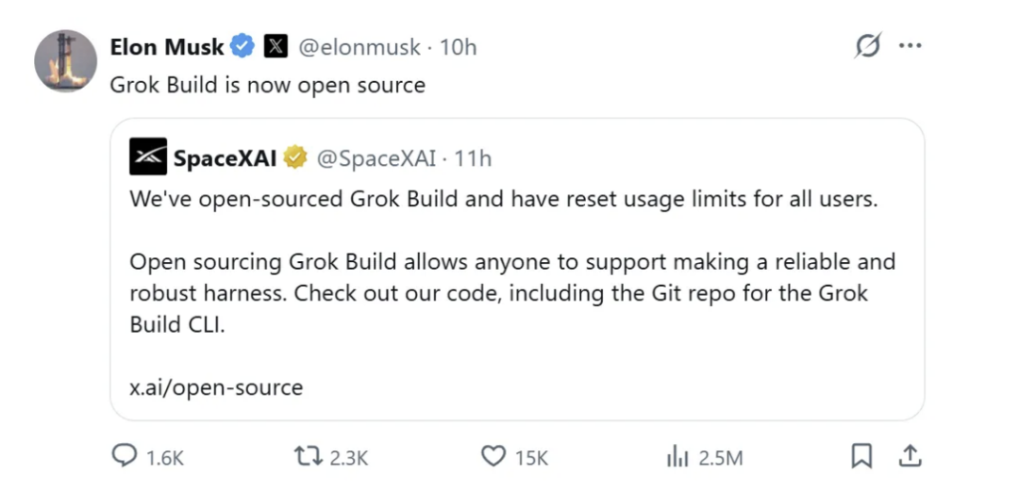
Task: Open the three-dot more options menu
Action: [x=910, y=45]
